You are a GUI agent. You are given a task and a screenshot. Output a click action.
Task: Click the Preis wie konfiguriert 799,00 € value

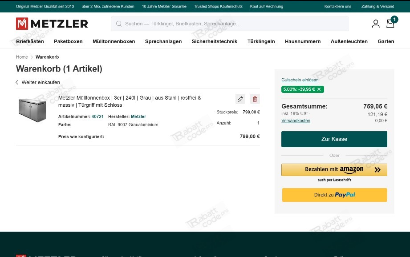250,137
